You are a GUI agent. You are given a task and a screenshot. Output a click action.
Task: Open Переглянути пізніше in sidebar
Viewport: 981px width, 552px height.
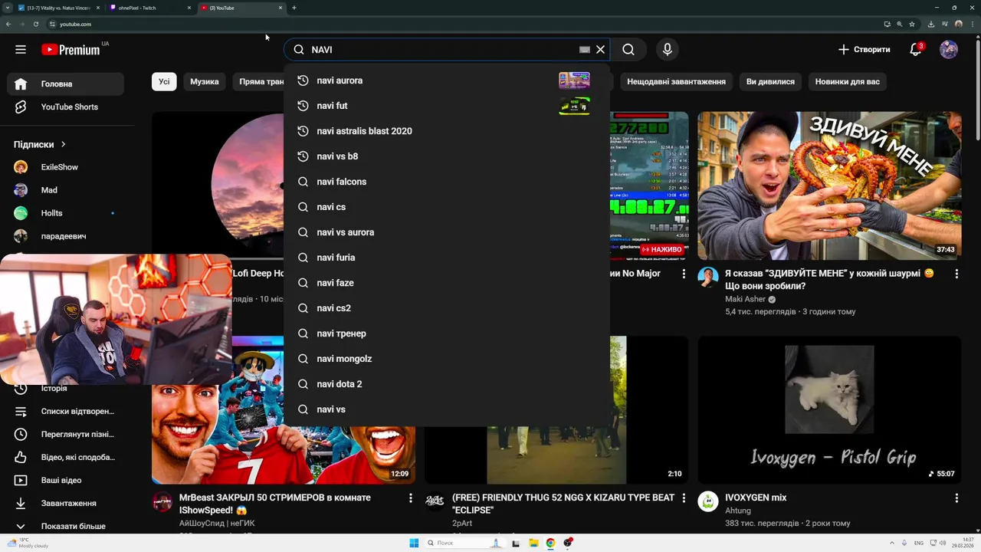coord(65,434)
